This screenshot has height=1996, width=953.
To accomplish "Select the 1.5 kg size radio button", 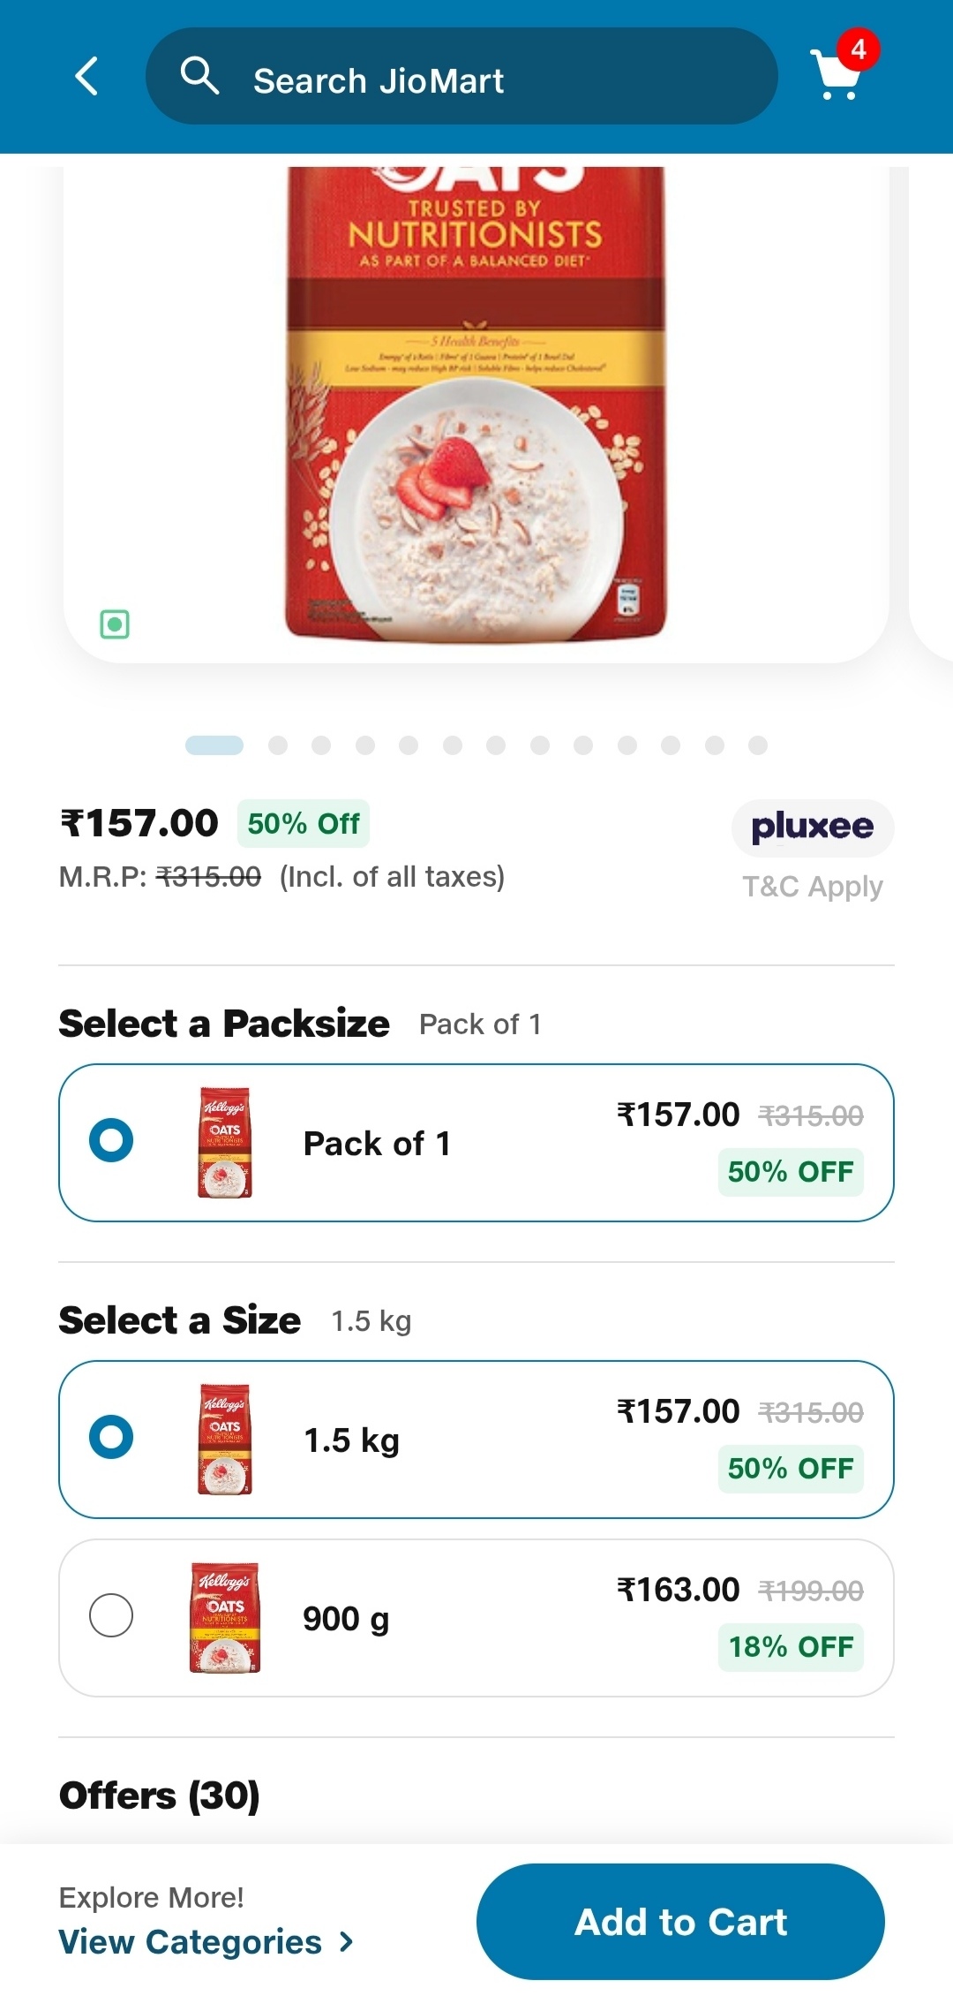I will [x=111, y=1437].
